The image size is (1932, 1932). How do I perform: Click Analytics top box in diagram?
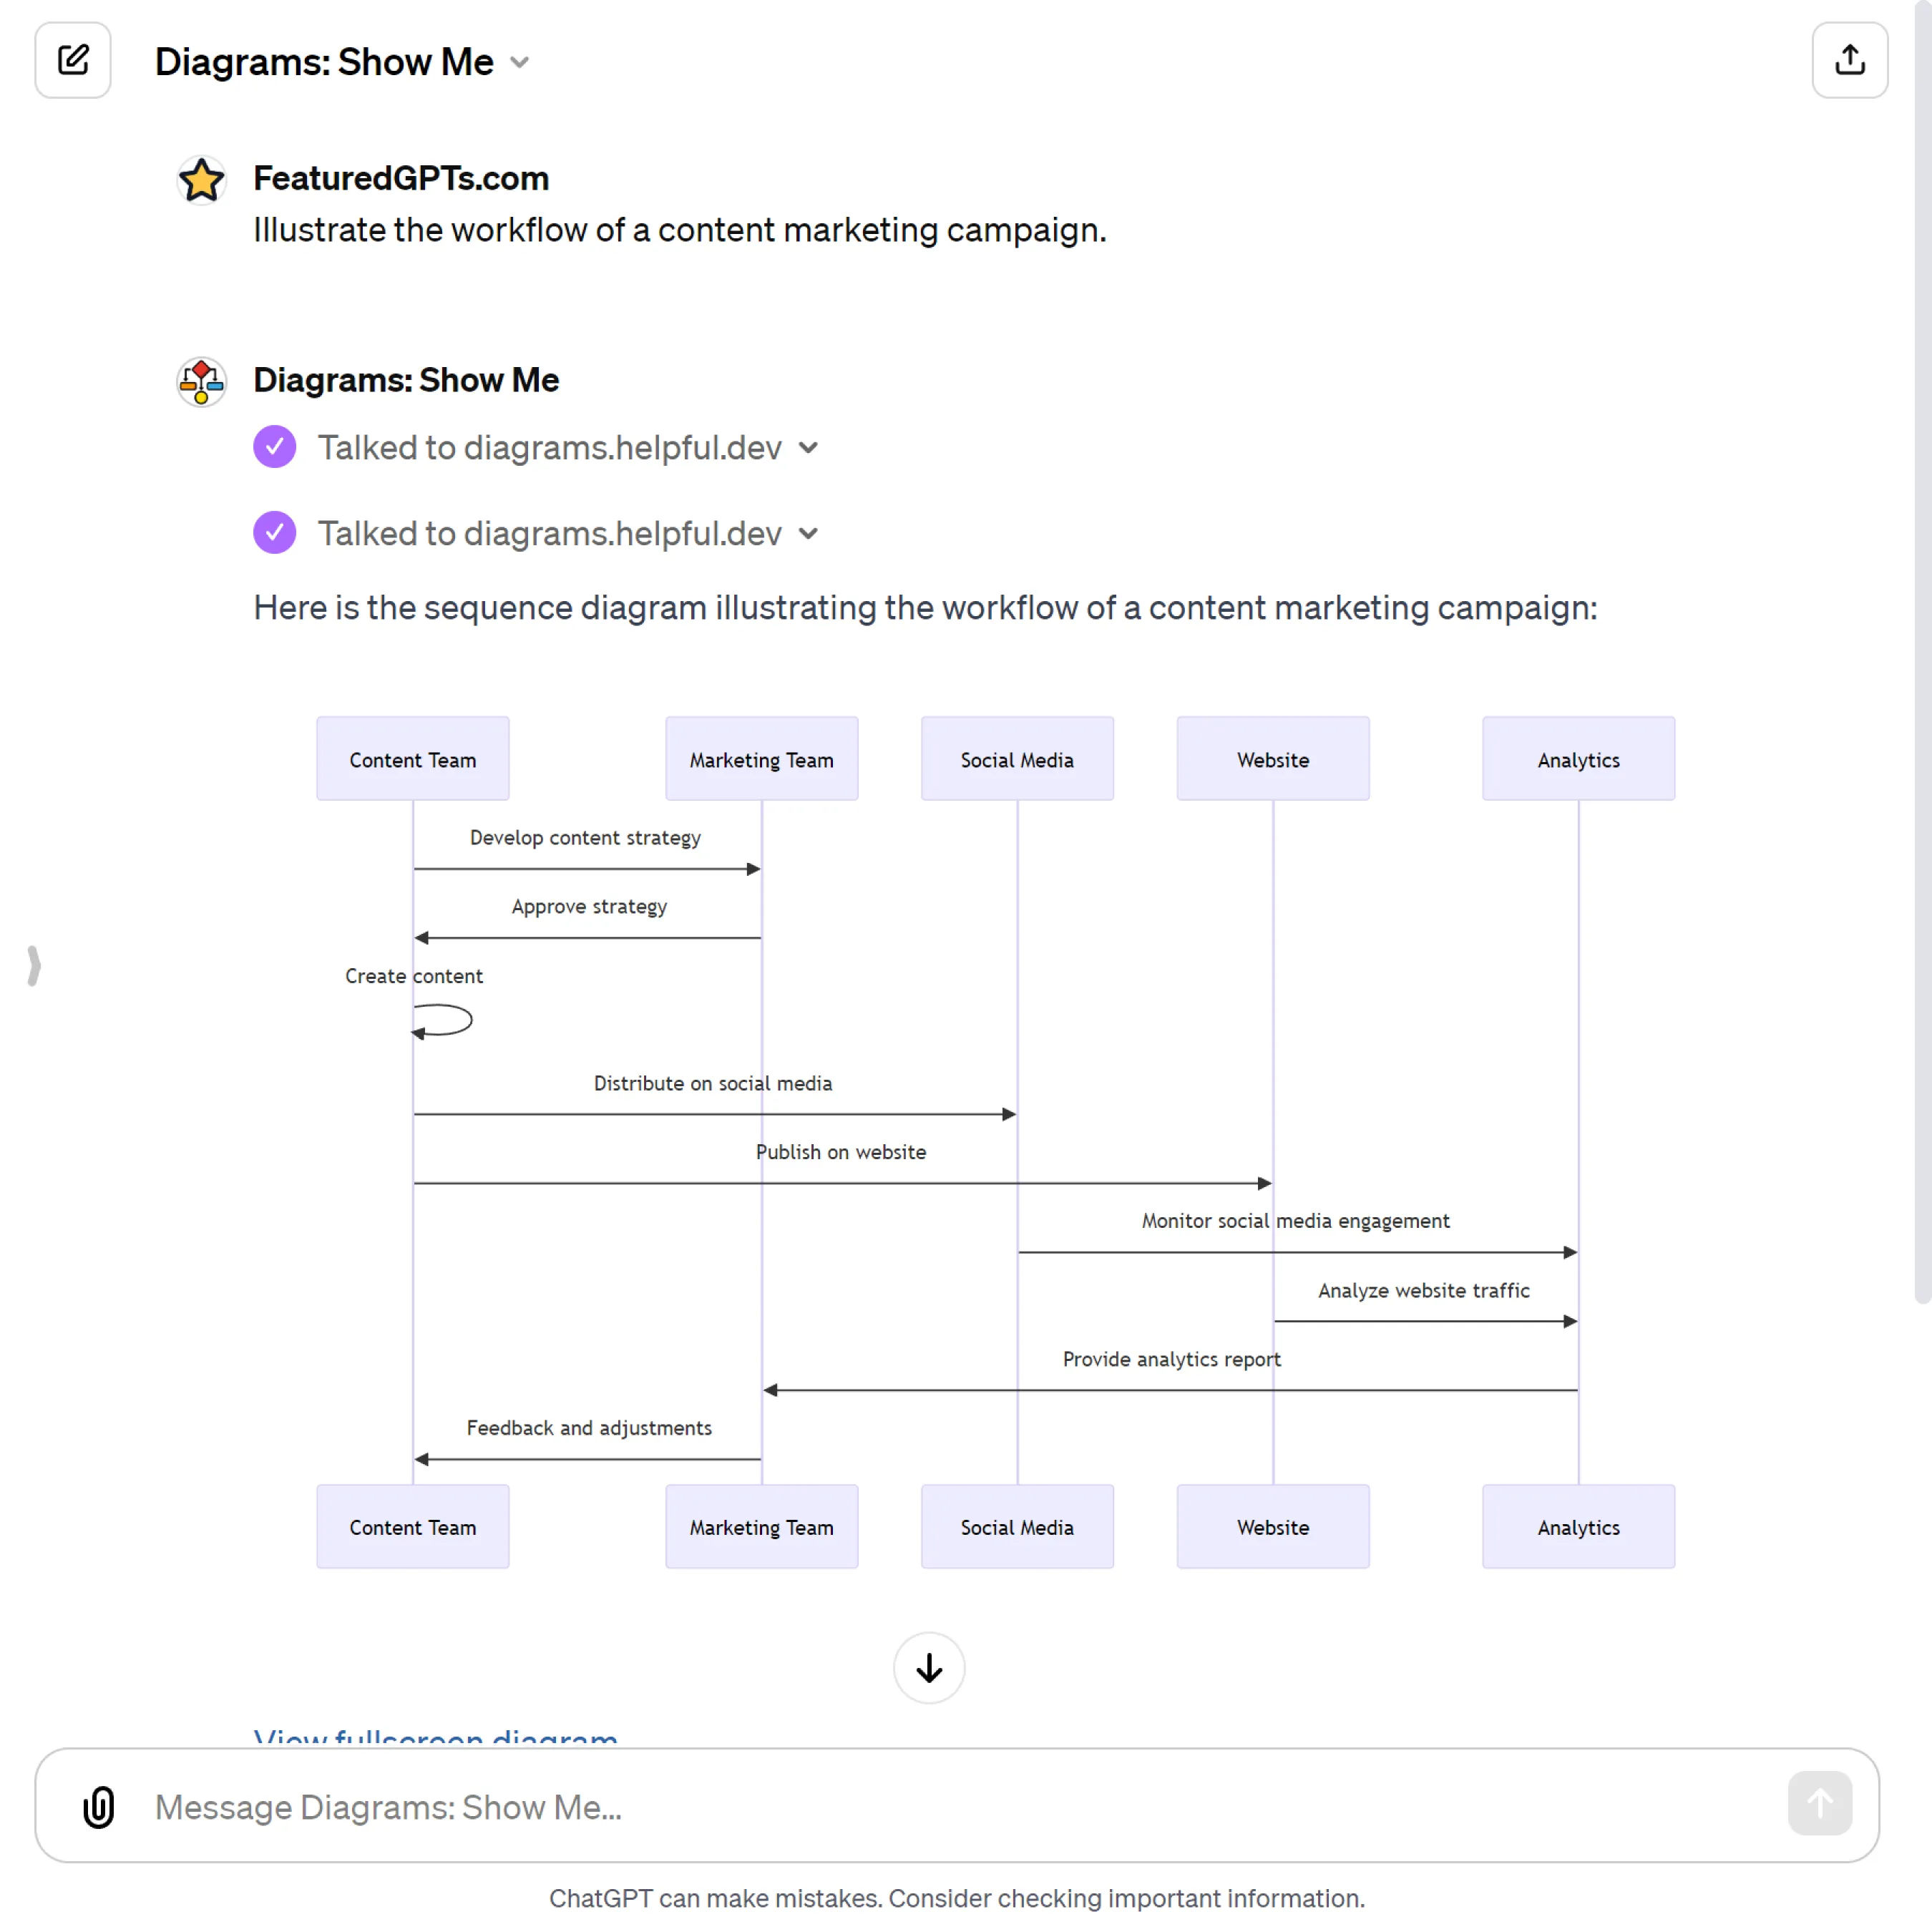pyautogui.click(x=1576, y=759)
